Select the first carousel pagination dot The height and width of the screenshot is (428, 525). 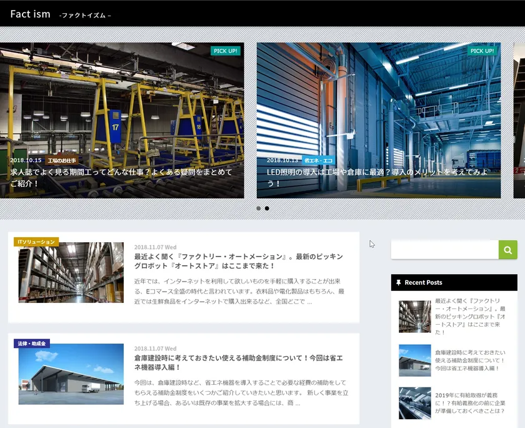point(258,208)
